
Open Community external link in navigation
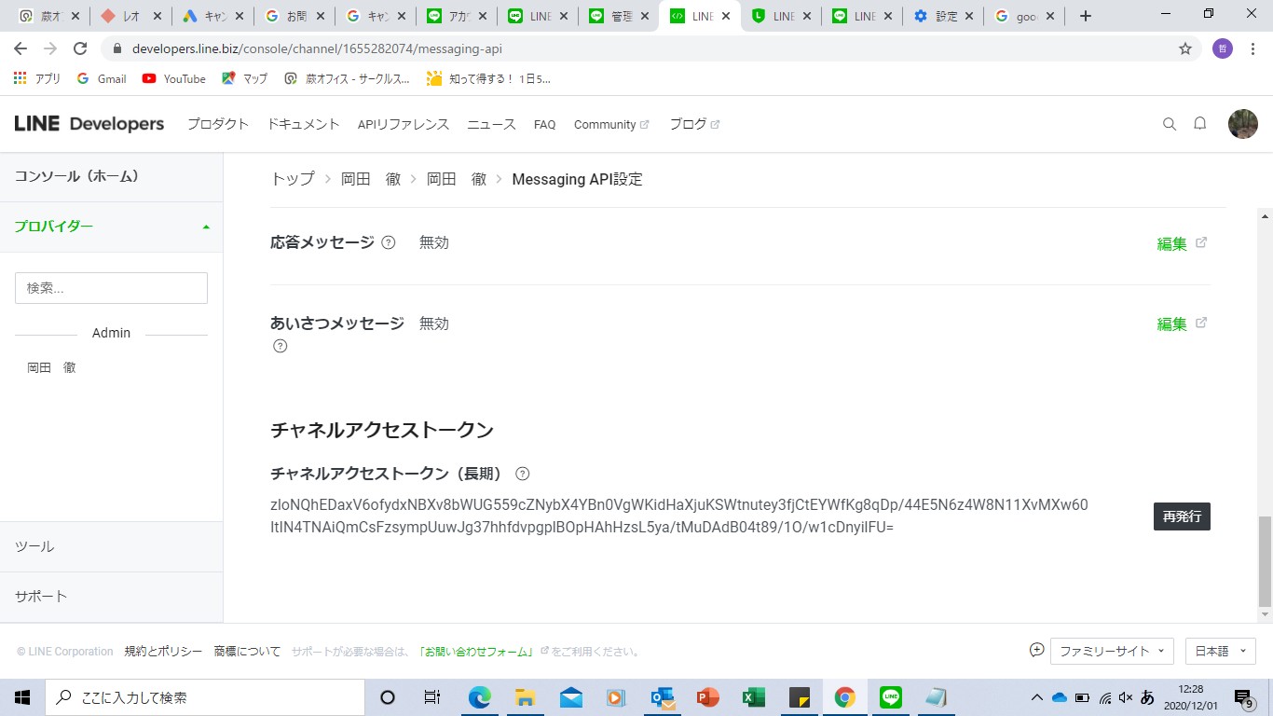[611, 124]
